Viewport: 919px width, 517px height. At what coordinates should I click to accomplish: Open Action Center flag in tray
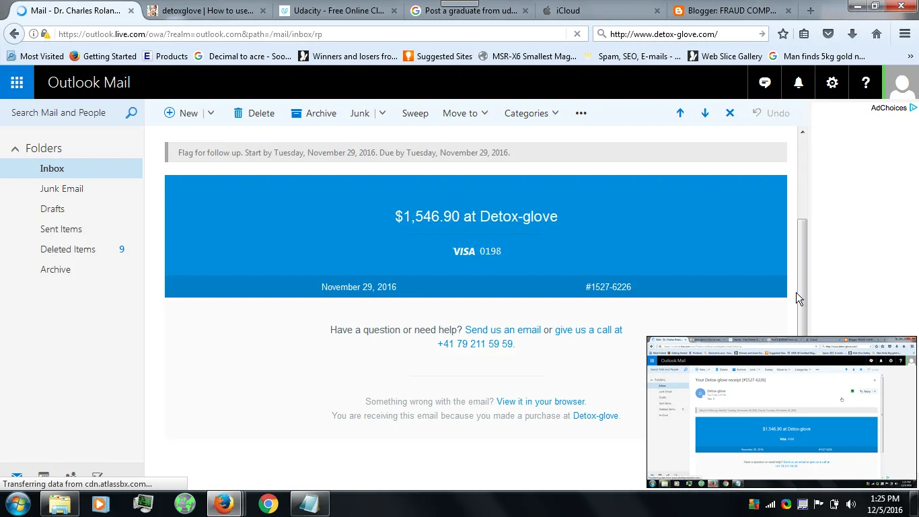[819, 504]
